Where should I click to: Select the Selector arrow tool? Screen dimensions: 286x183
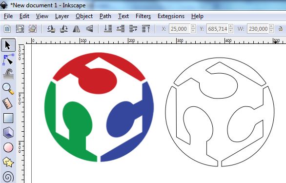point(8,45)
